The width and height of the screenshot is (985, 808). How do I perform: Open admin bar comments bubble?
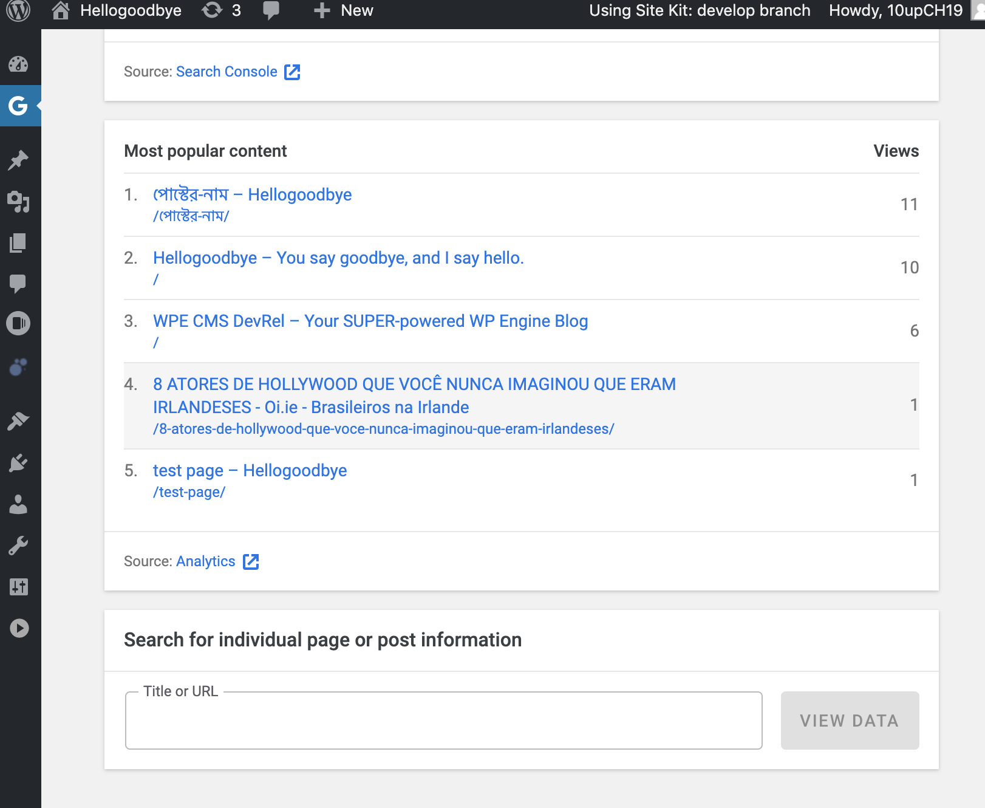tap(271, 10)
